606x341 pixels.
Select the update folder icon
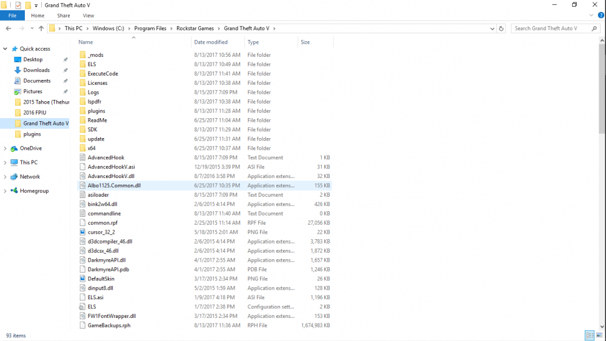pyautogui.click(x=82, y=139)
